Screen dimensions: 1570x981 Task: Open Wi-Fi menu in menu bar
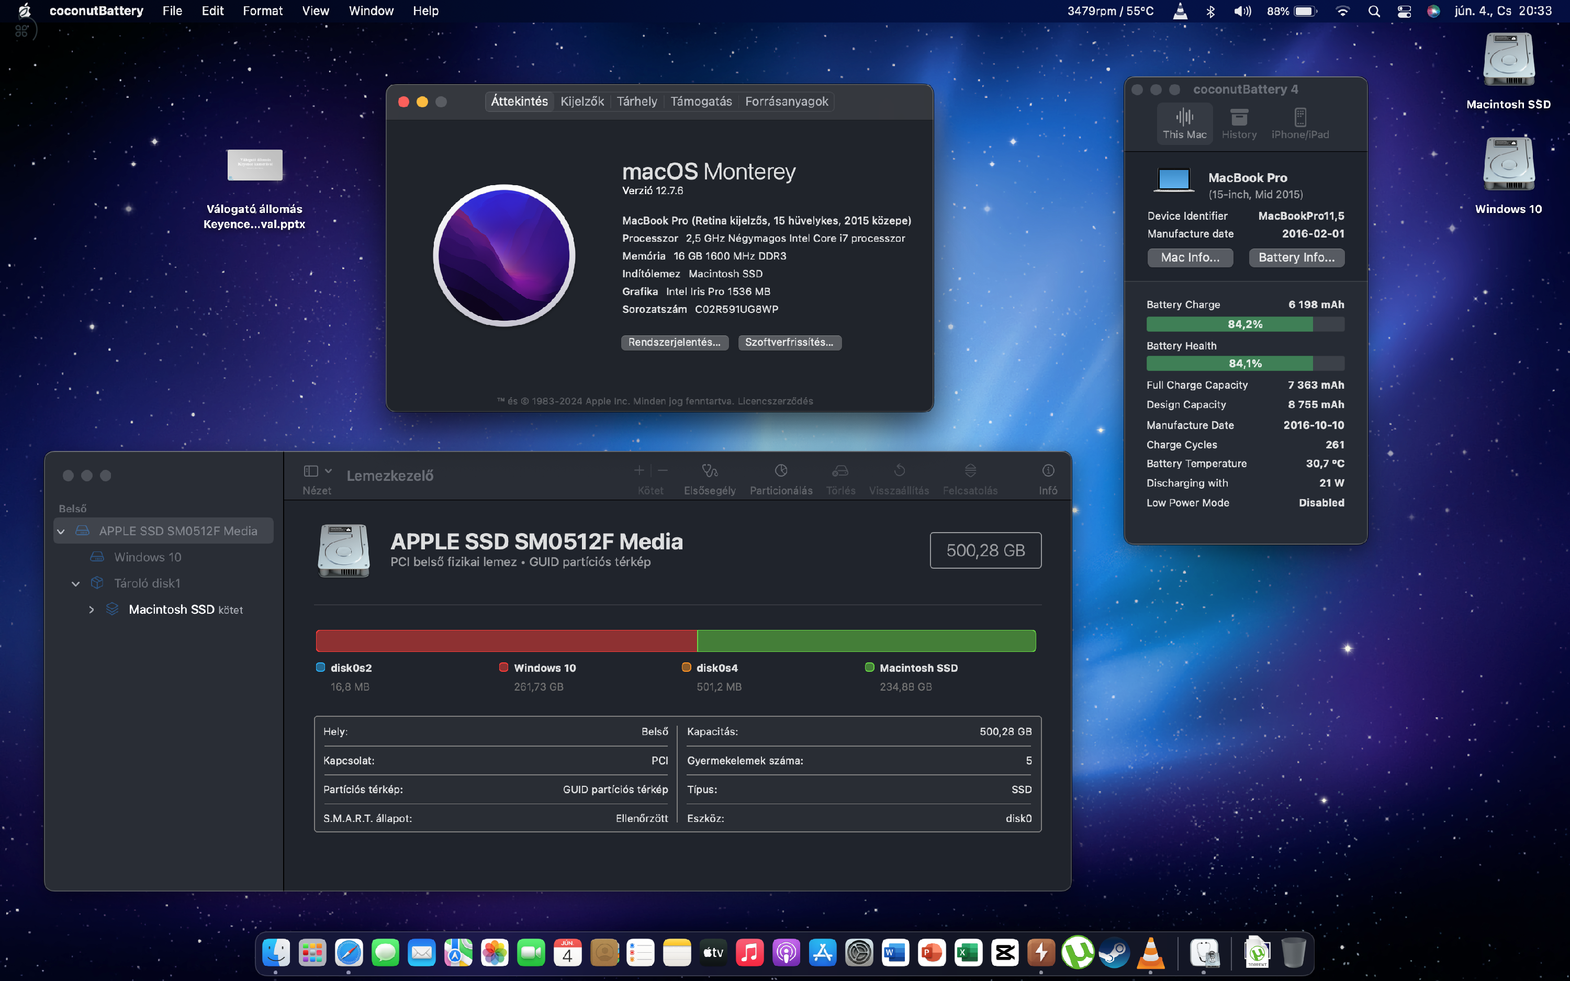coord(1343,11)
